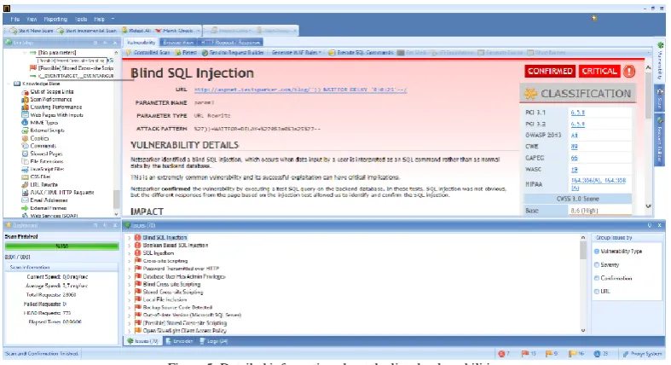Screen dimensions: 671x365
Task: Click the critical issues count icon in status bar
Action: tap(501, 354)
